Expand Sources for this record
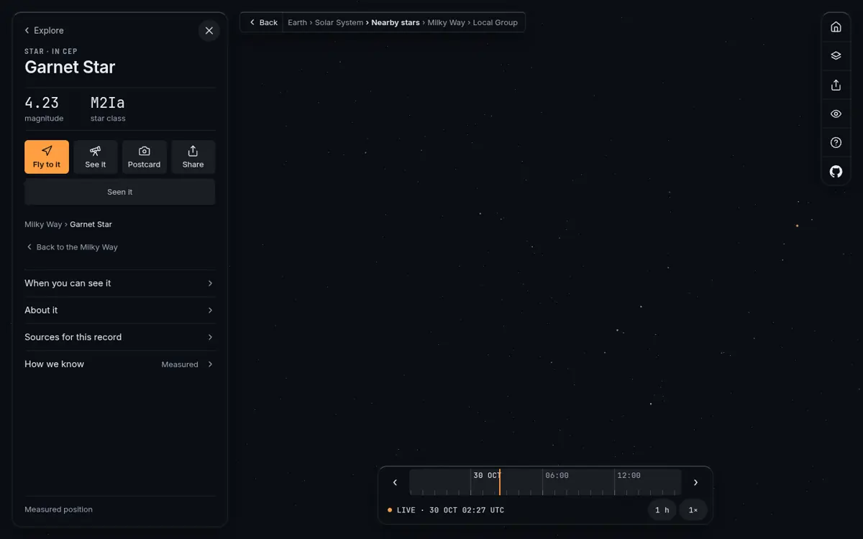 tap(120, 337)
